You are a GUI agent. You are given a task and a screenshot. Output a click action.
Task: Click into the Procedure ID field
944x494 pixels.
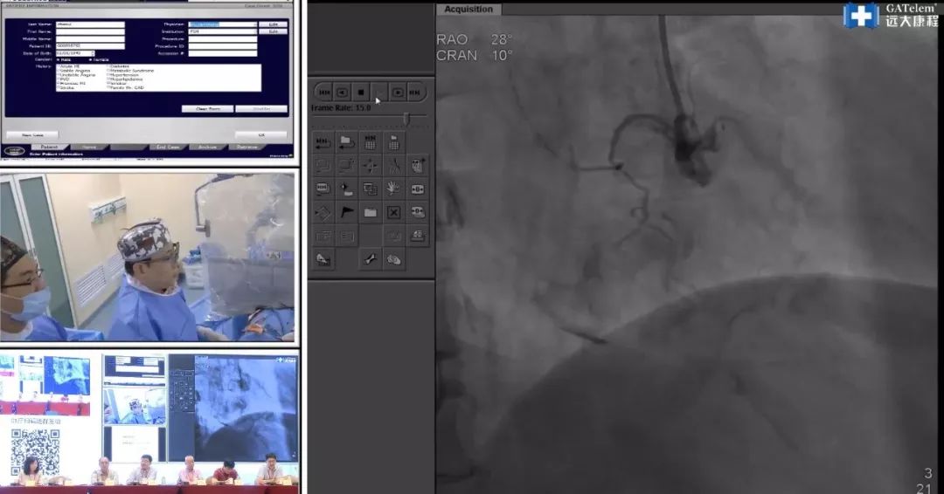[x=223, y=46]
